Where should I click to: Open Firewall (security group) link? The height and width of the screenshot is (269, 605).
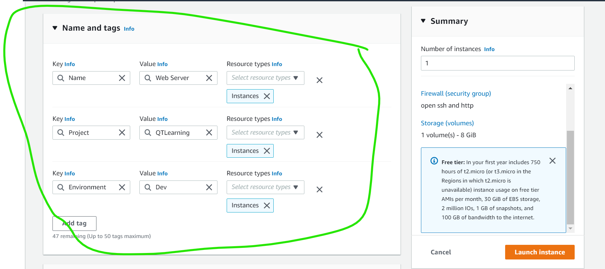[x=456, y=94]
